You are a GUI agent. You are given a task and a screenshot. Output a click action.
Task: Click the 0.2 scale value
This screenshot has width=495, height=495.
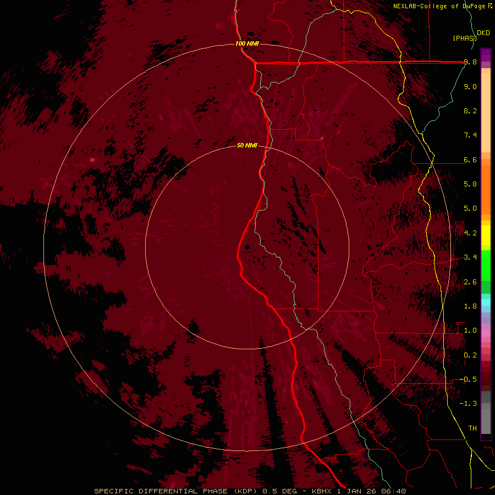tap(470, 355)
